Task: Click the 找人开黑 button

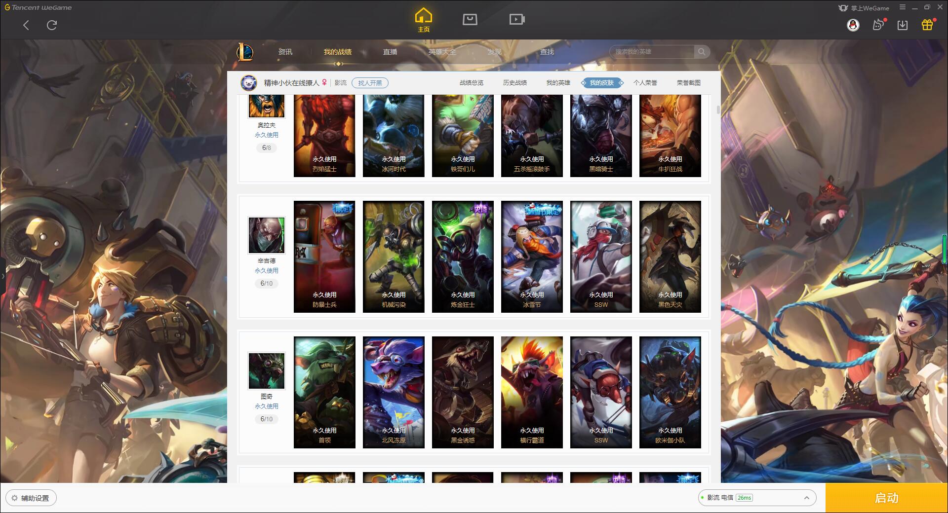Action: [370, 83]
